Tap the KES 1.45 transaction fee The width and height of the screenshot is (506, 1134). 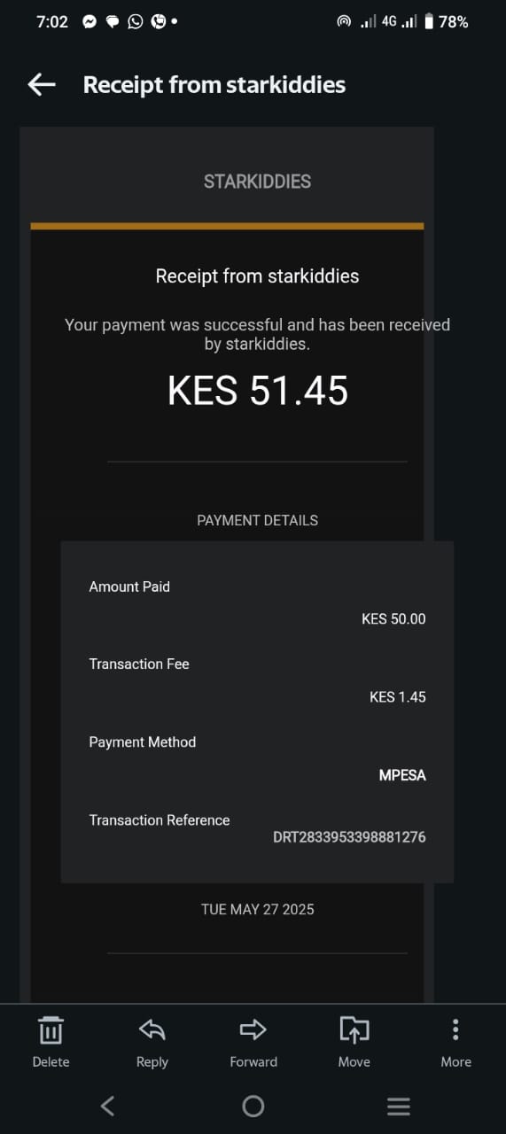click(398, 697)
